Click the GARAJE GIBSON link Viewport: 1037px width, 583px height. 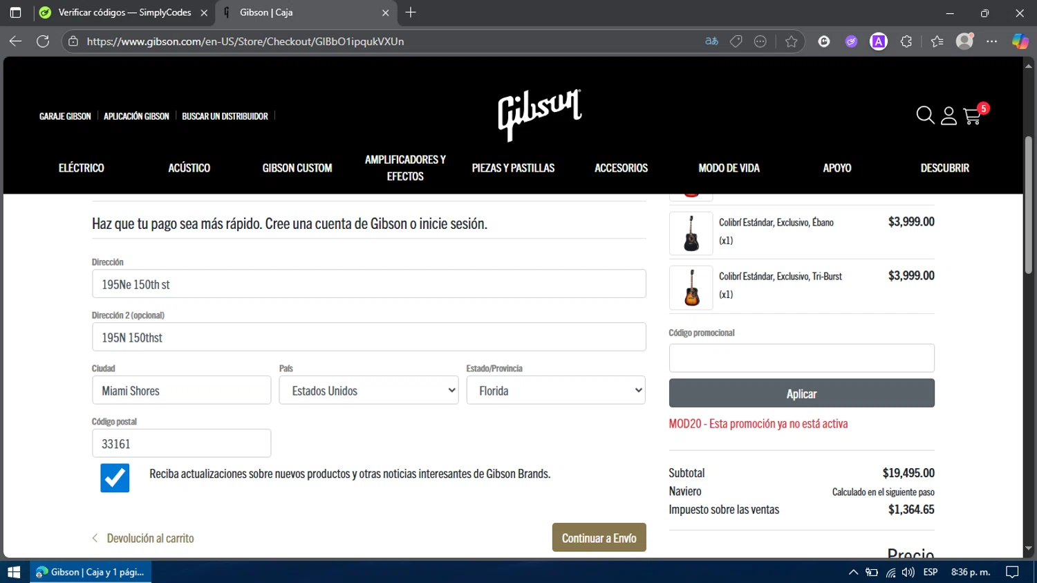click(65, 116)
